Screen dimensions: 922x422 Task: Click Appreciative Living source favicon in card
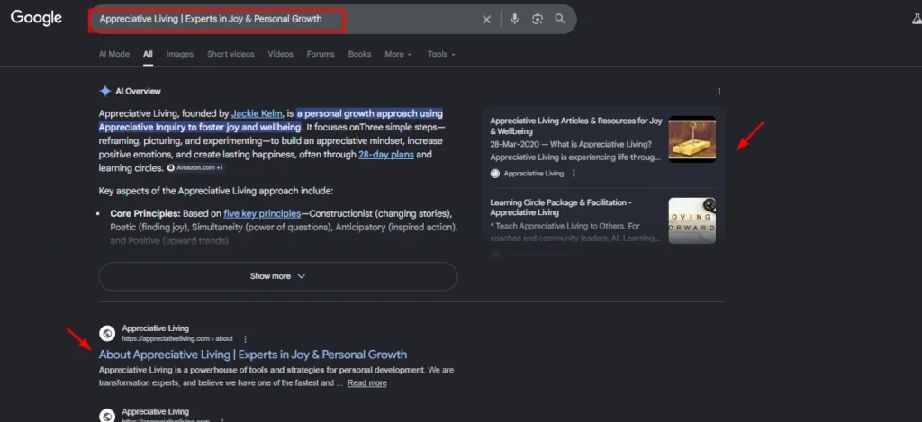point(495,174)
